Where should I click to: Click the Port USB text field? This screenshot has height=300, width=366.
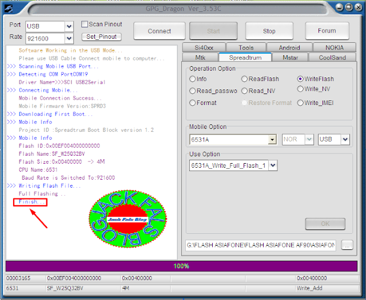click(45, 27)
